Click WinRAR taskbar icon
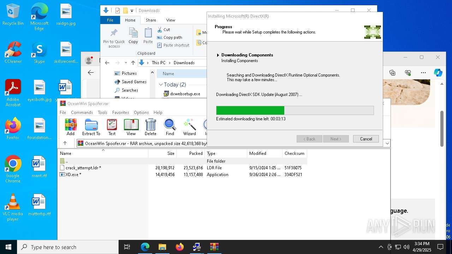Screen dimensions: 452x254 pos(214,247)
